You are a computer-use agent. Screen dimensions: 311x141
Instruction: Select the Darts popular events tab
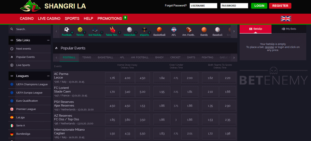click(191, 57)
